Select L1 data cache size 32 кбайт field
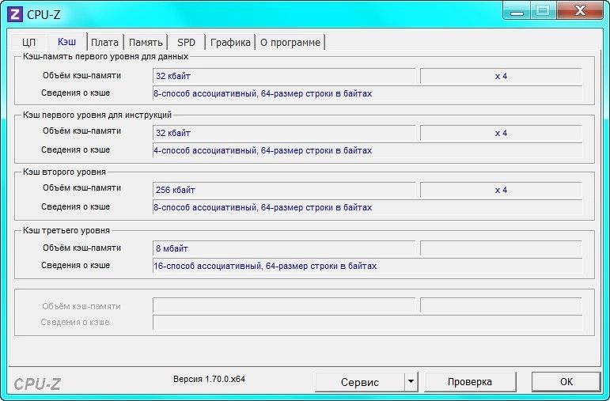610x401 pixels. (x=284, y=76)
